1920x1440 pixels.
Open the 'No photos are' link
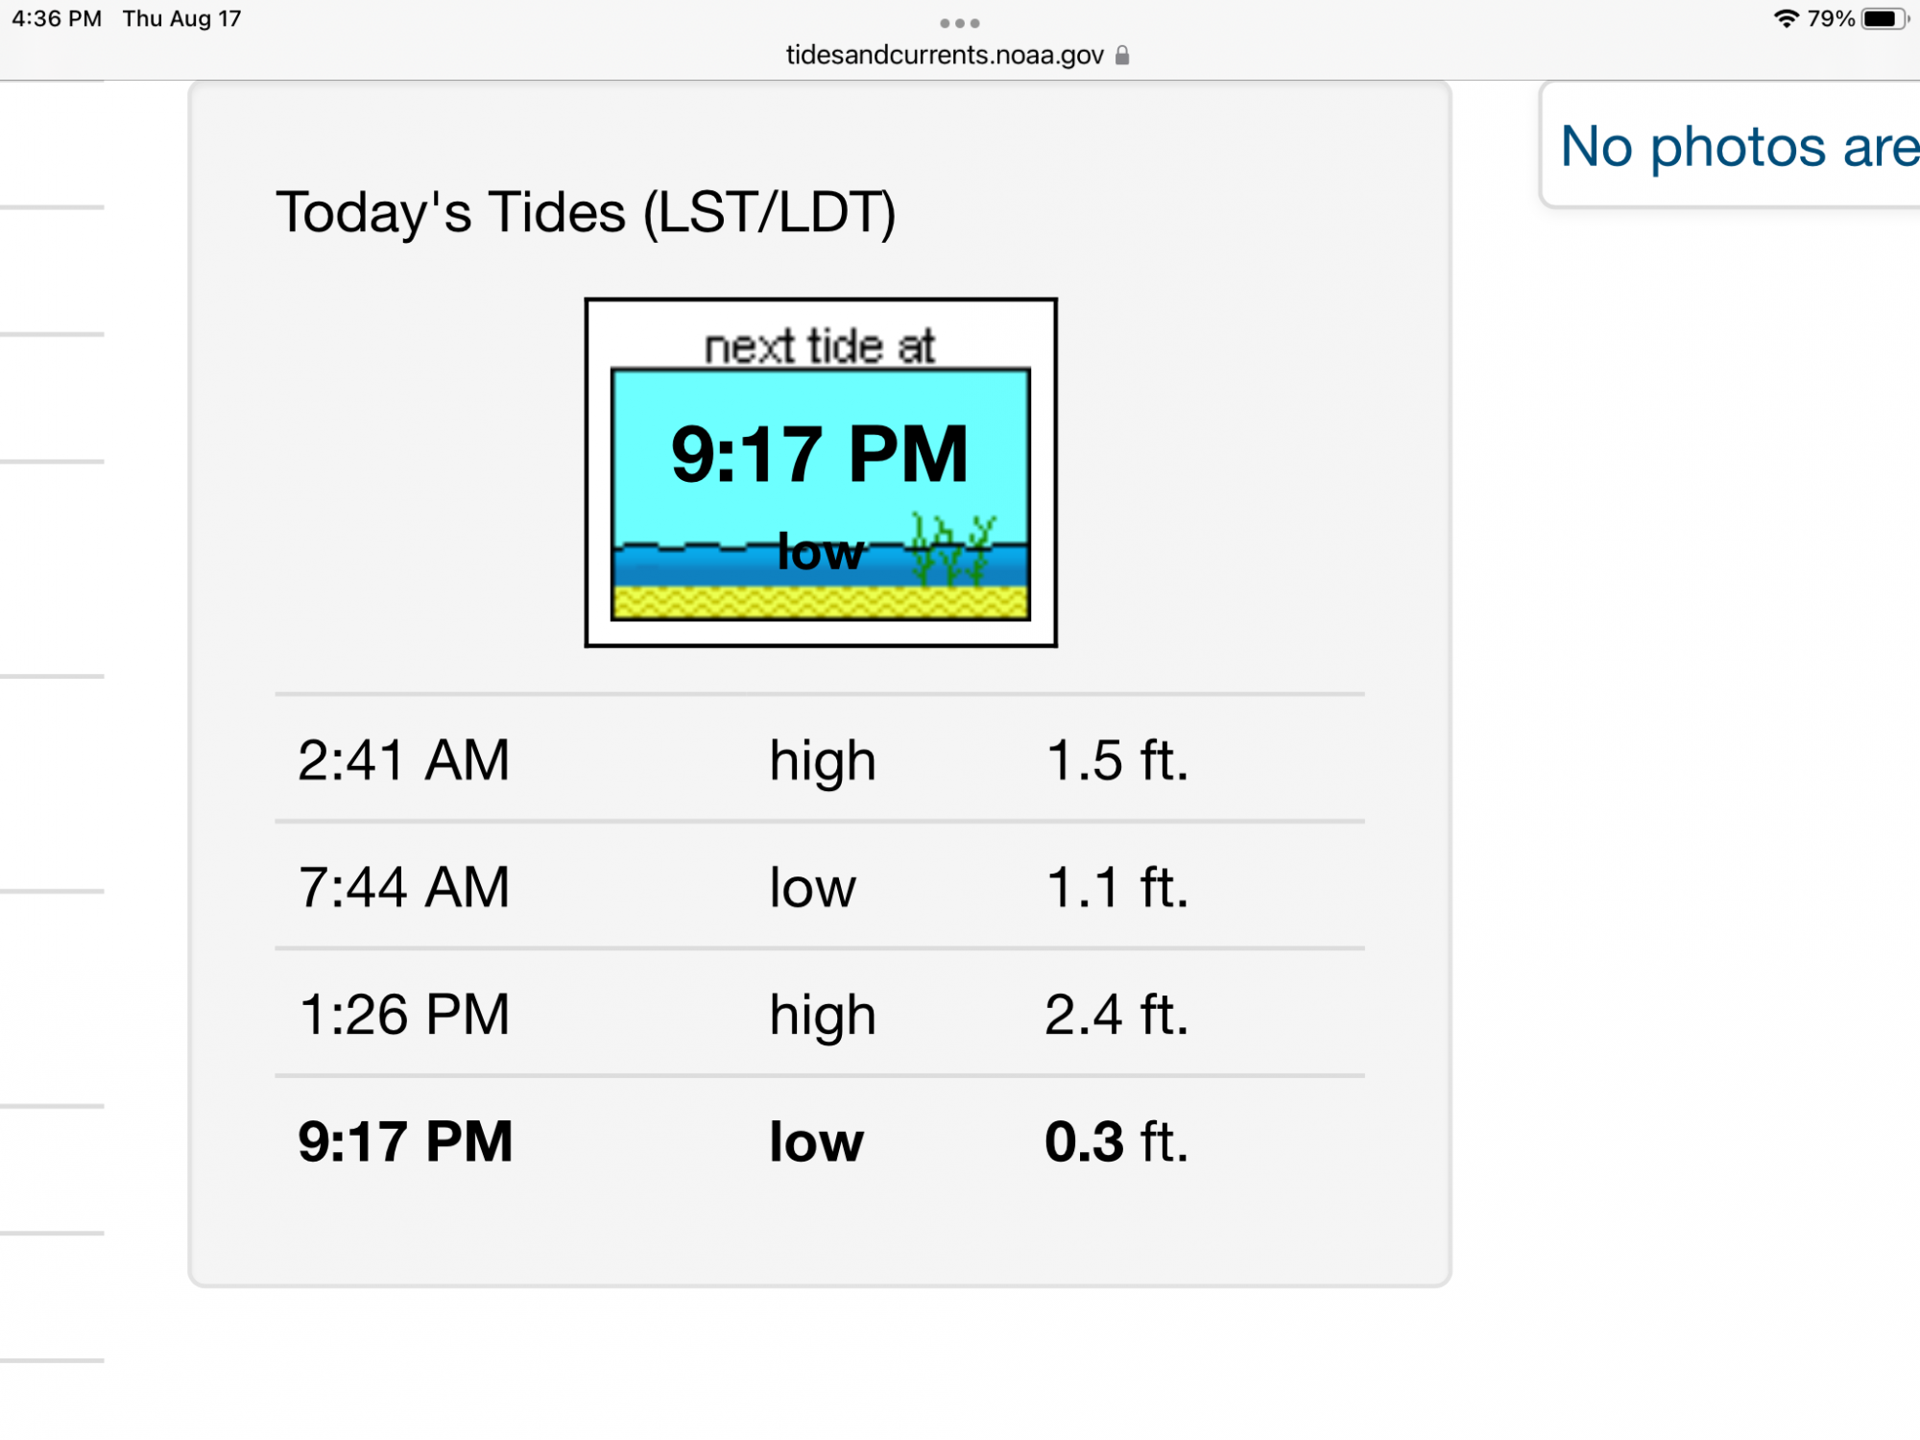tap(1740, 147)
